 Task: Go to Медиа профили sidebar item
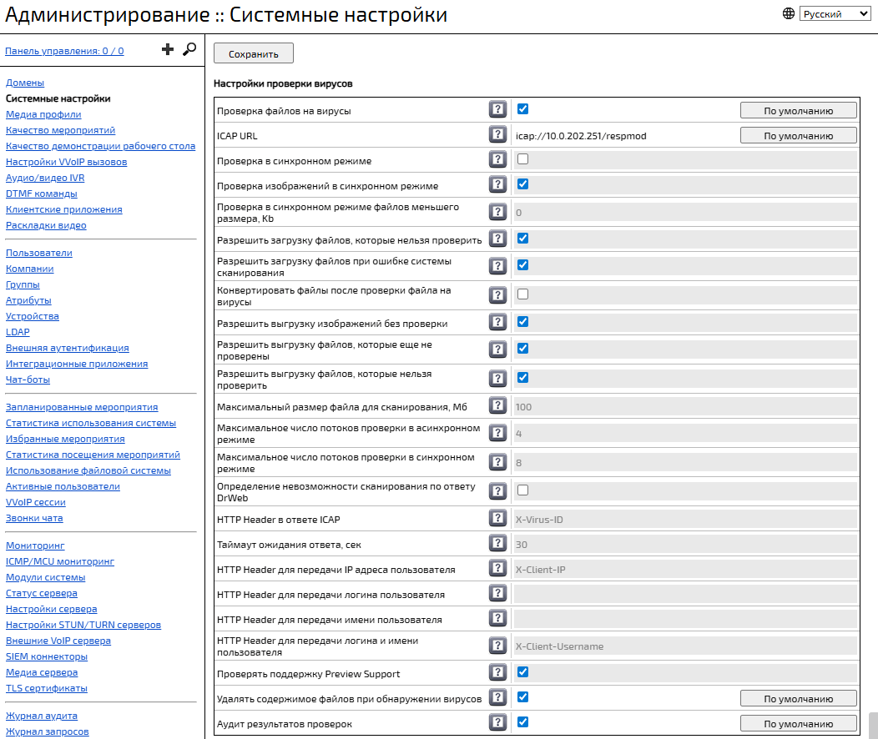[43, 114]
